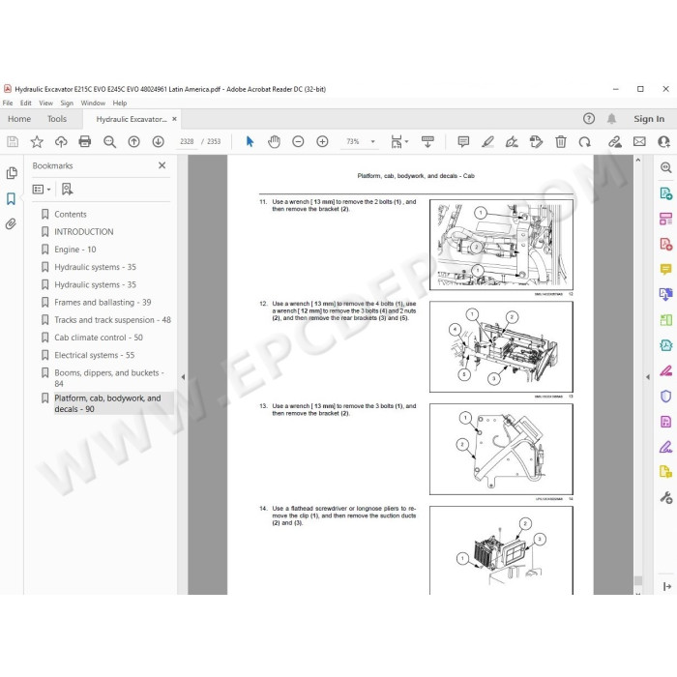Jump to INTRODUCTION bookmark

point(84,232)
